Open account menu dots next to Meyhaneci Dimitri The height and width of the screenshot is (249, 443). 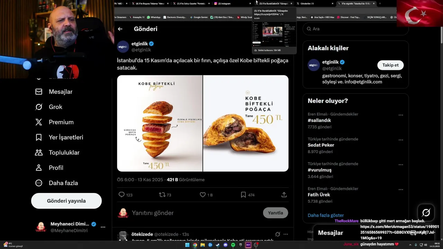(x=103, y=227)
